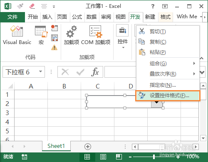Switch to the 公式 Formulas tab
Image resolution: width=208 pixels, height=162 pixels.
pyautogui.click(x=77, y=17)
